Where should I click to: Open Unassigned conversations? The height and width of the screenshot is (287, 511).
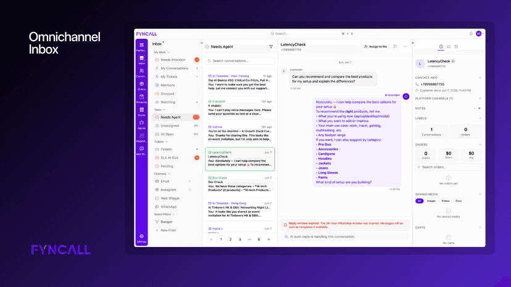point(177,126)
